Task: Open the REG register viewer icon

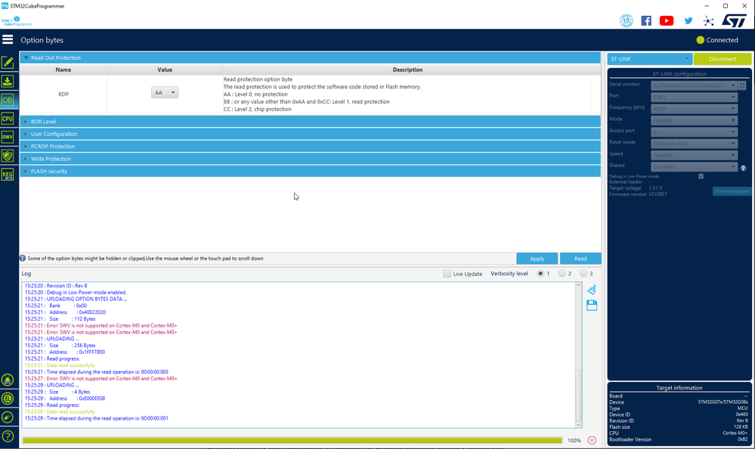Action: pyautogui.click(x=8, y=174)
